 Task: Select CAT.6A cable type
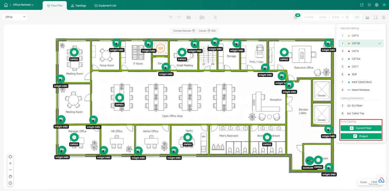tap(361, 59)
